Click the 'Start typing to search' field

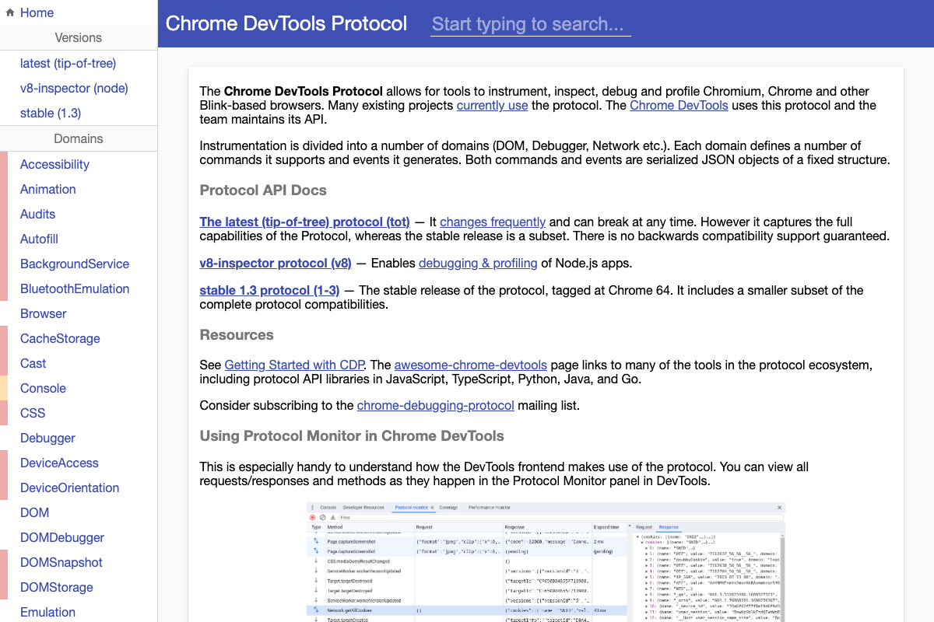pyautogui.click(x=529, y=24)
